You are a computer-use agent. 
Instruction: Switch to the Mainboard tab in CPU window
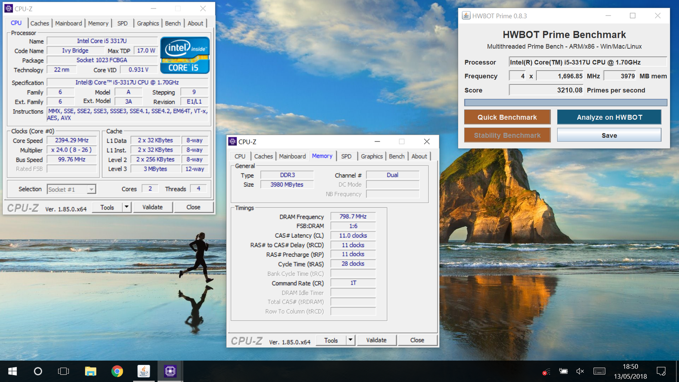tap(69, 23)
